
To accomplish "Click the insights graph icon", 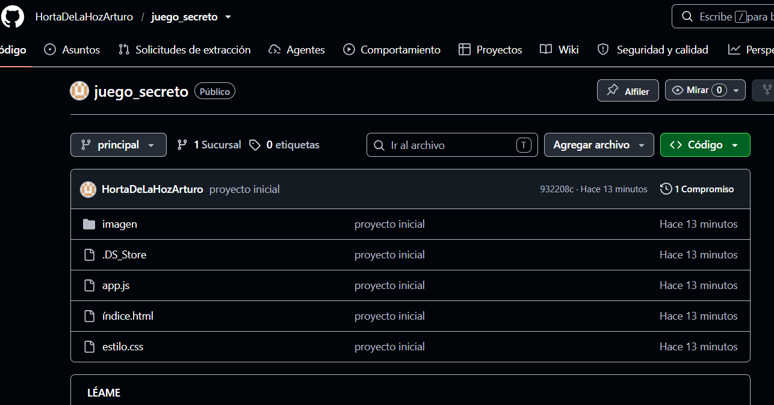I will tap(734, 50).
